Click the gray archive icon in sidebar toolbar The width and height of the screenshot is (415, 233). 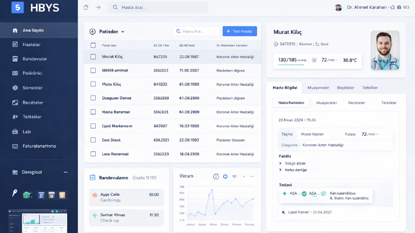coord(52,195)
